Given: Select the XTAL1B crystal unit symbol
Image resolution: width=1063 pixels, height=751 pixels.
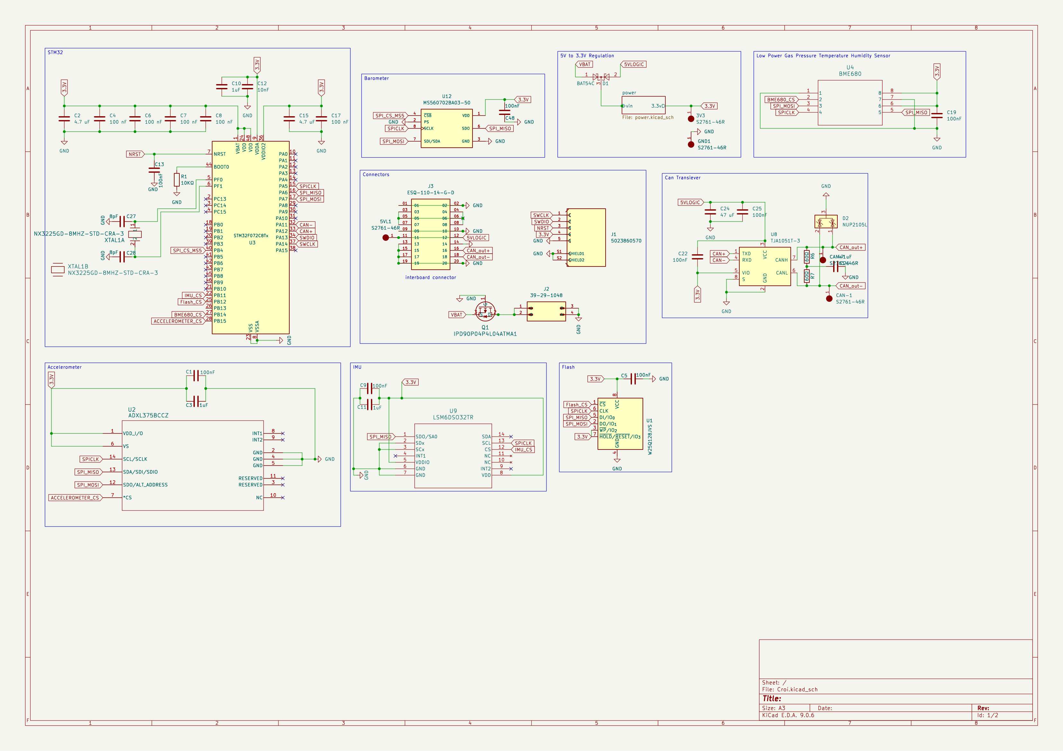Looking at the screenshot, I should coord(58,269).
